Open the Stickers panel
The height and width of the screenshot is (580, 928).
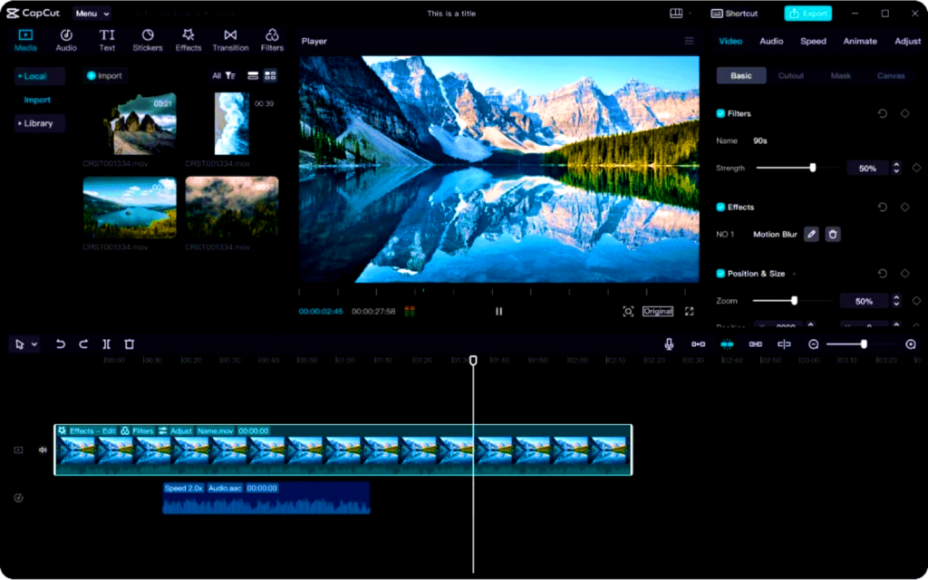pos(148,40)
